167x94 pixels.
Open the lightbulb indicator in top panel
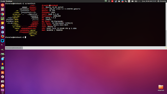tap(109, 1)
